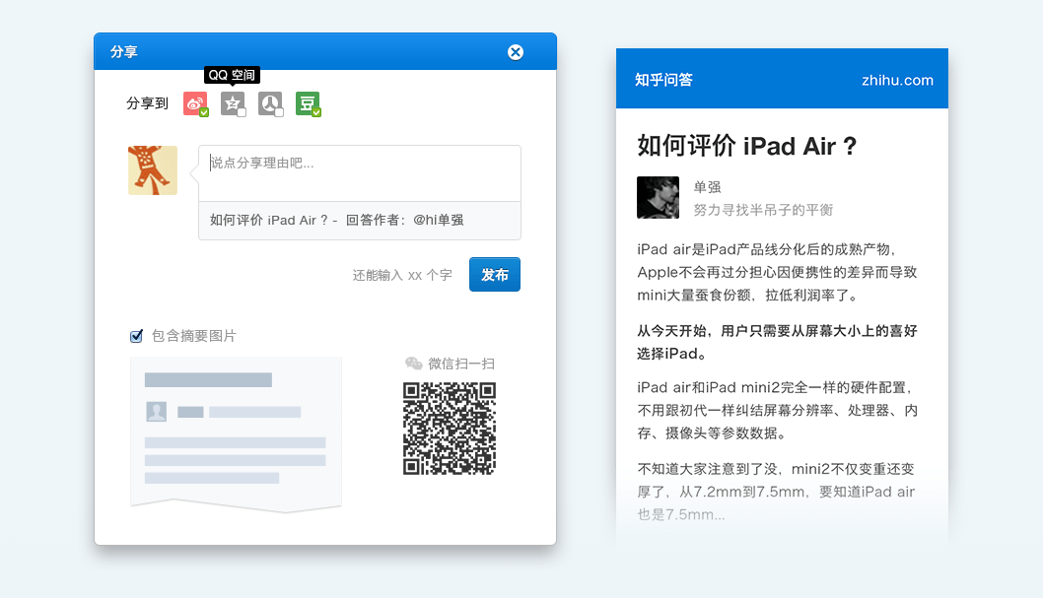The width and height of the screenshot is (1043, 598).
Task: Click the 分享到 label
Action: tap(148, 103)
